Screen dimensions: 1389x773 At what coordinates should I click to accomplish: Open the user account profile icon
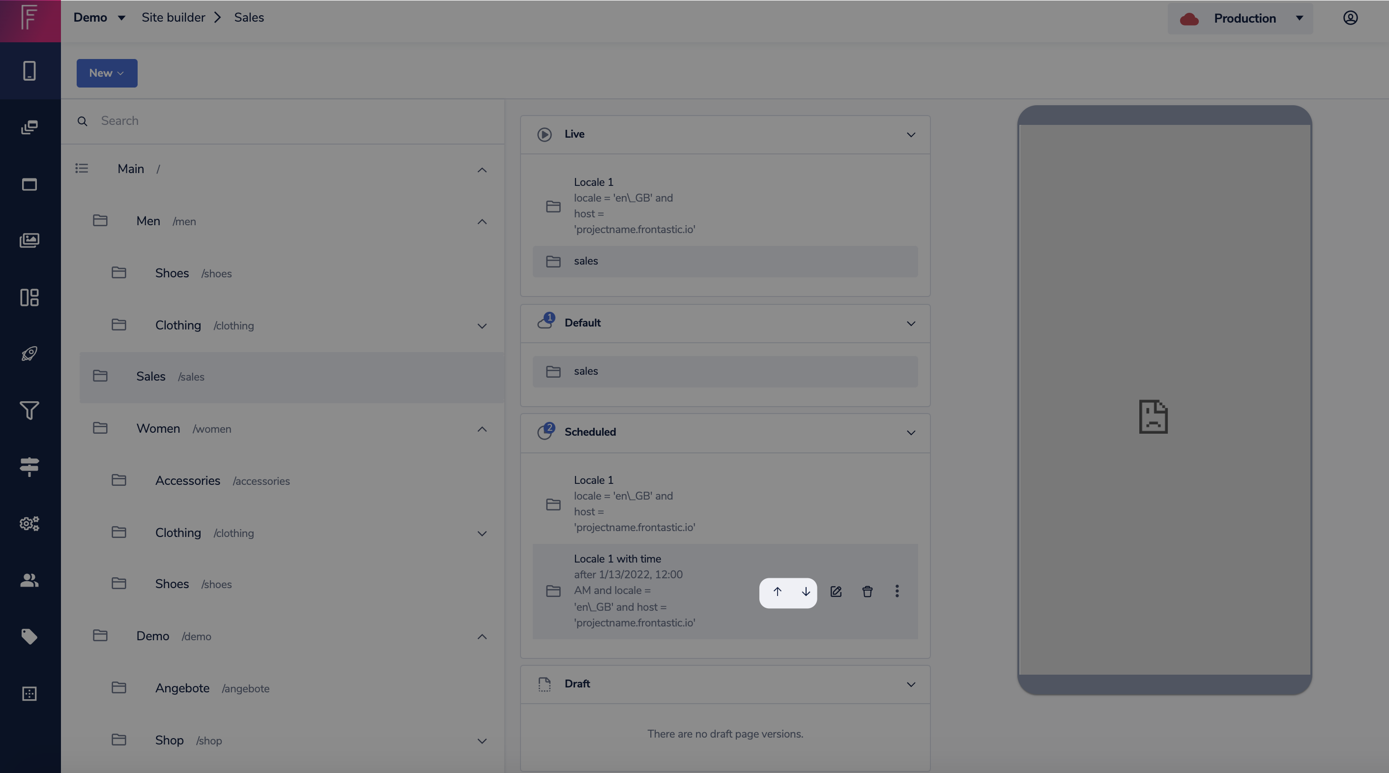click(x=1350, y=18)
